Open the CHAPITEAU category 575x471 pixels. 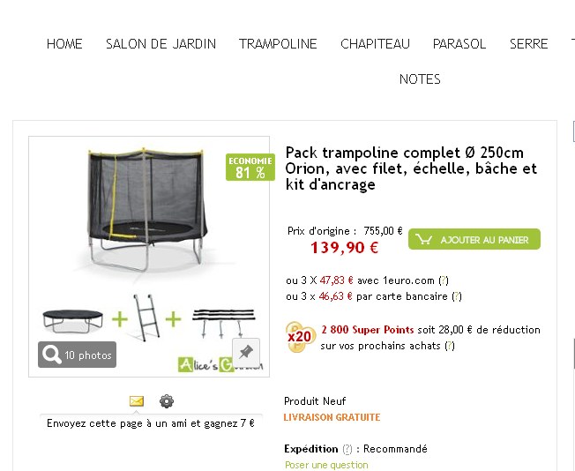[375, 44]
